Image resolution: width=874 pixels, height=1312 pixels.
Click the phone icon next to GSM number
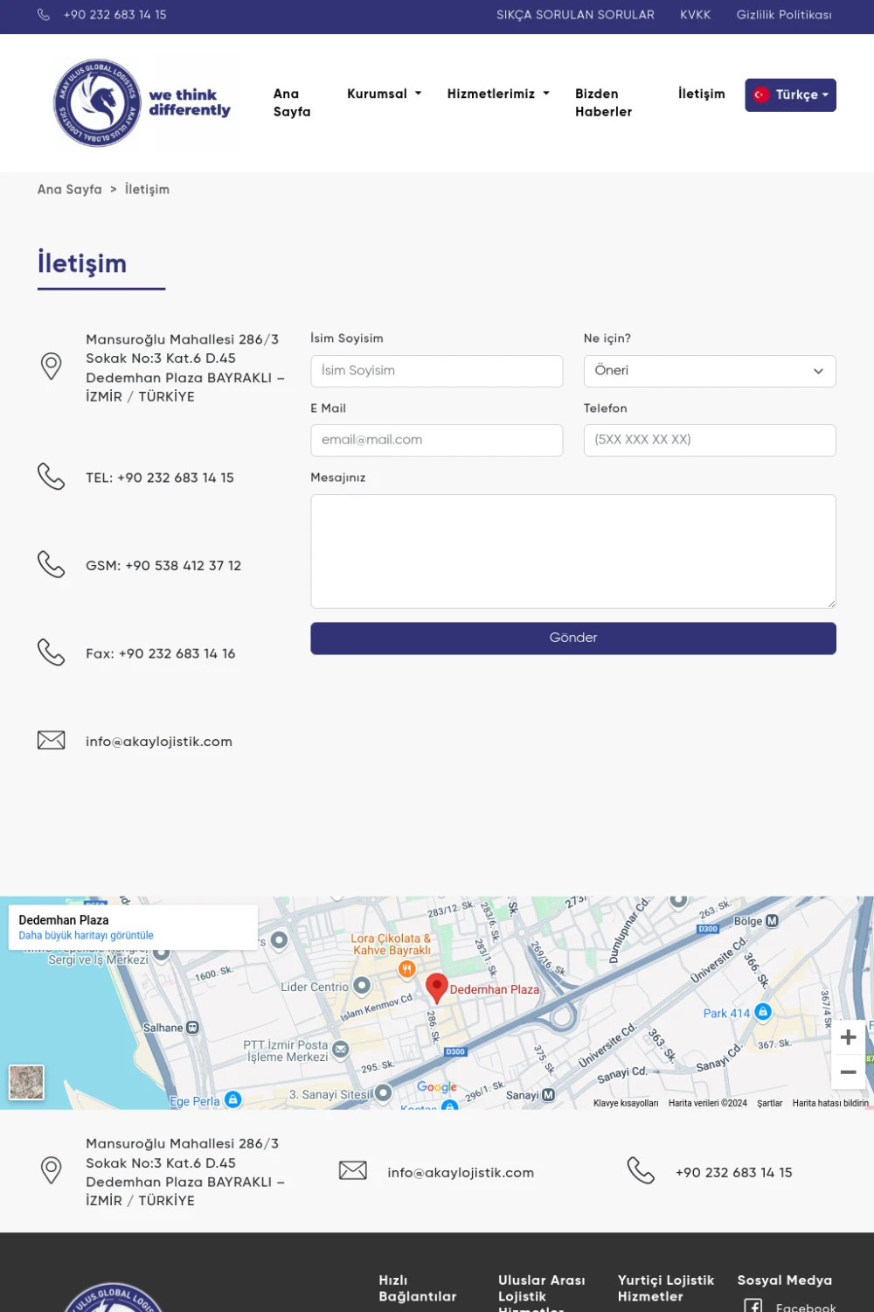(x=52, y=565)
